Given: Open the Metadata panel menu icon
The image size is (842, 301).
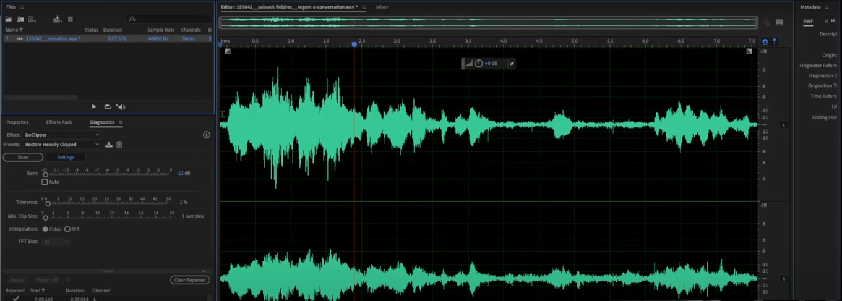Looking at the screenshot, I should click(827, 7).
